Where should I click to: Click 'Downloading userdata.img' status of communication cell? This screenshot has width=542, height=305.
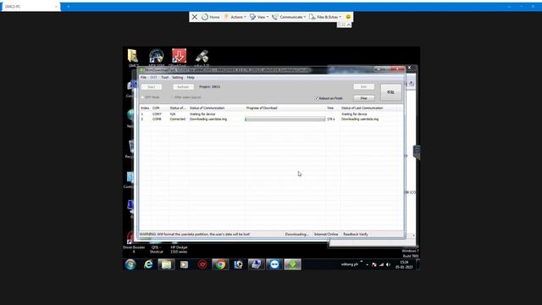coord(208,119)
